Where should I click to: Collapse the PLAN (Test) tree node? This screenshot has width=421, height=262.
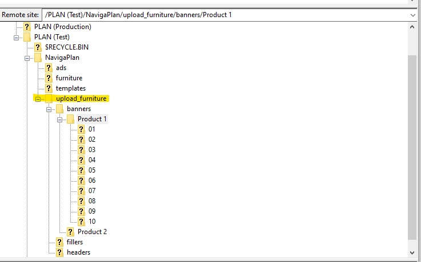click(17, 37)
